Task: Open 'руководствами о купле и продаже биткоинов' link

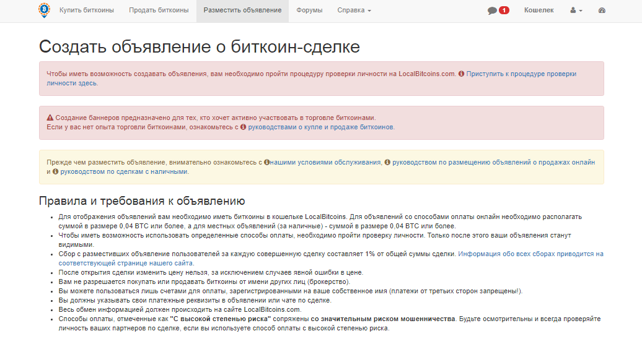Action: 320,127
